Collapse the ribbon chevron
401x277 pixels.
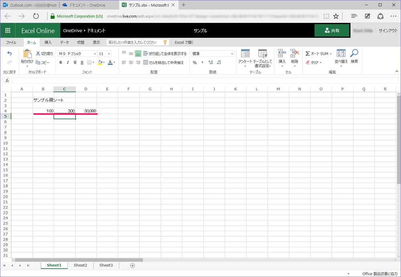click(x=397, y=71)
